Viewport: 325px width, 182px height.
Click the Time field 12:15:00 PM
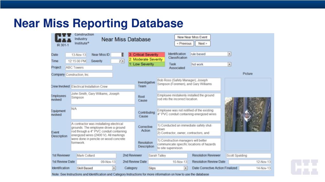pyautogui.click(x=76, y=61)
